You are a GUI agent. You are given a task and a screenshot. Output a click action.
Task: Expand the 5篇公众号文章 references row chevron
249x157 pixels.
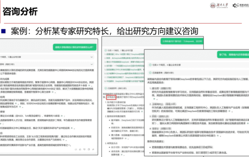92,57
